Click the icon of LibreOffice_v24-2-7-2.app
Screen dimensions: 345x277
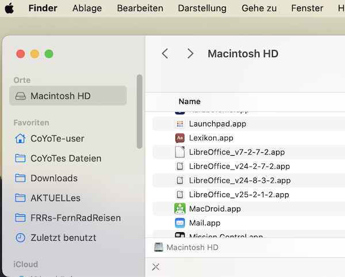(x=180, y=166)
